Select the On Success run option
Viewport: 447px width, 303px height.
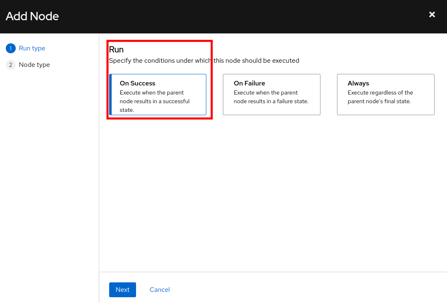tap(158, 95)
